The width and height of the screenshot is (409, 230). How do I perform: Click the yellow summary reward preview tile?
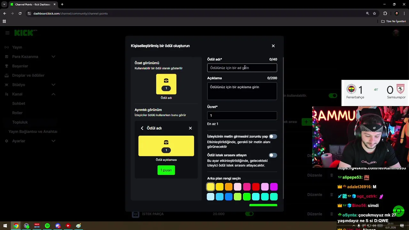coord(166,84)
